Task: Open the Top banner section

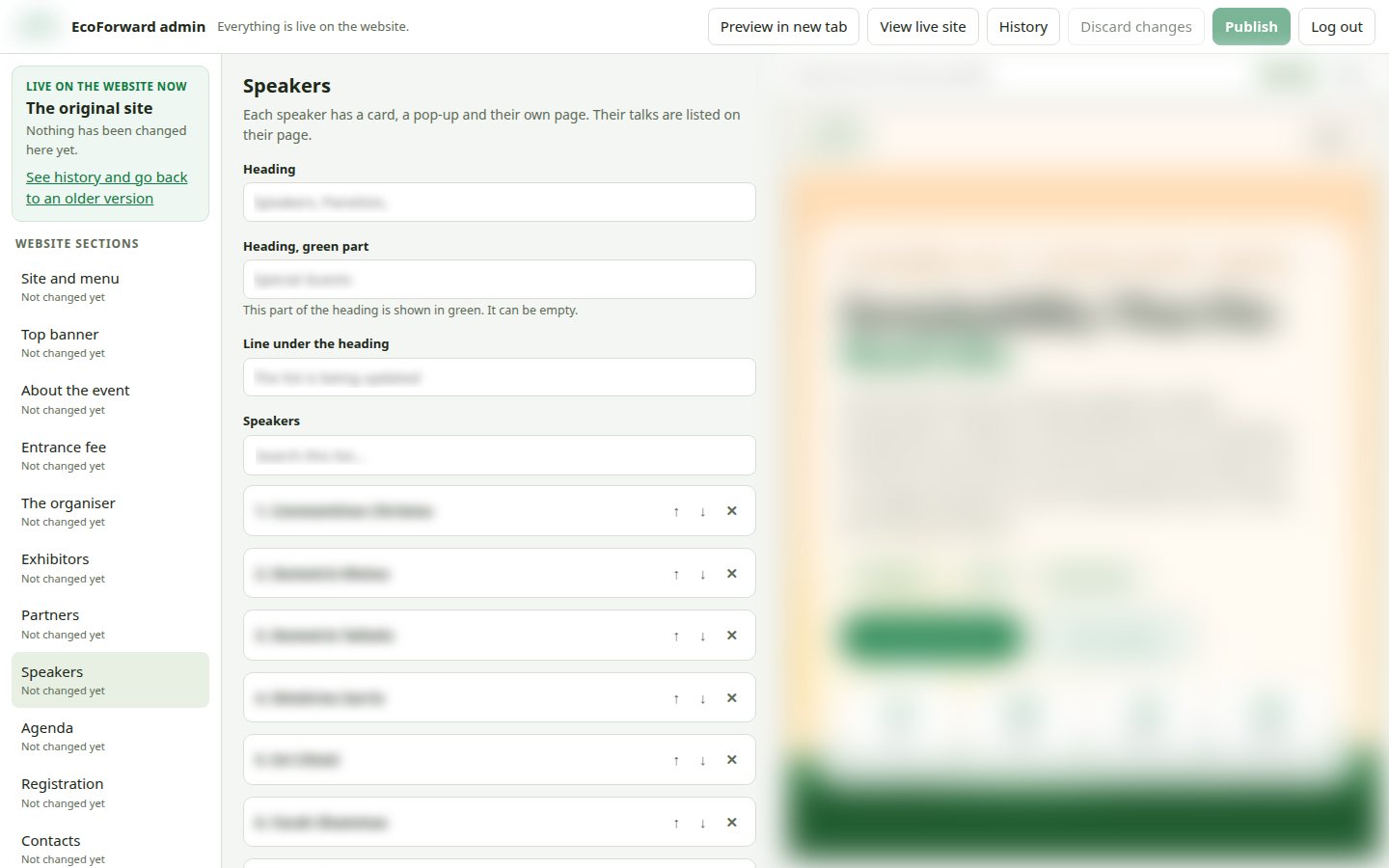Action: click(x=110, y=342)
